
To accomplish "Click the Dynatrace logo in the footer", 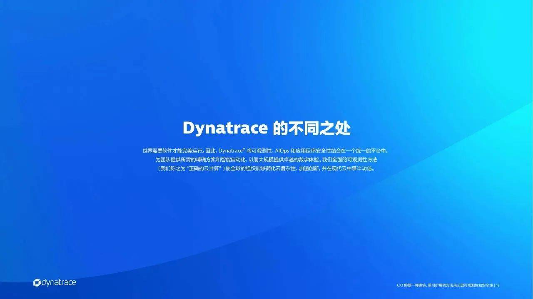I will [55, 283].
